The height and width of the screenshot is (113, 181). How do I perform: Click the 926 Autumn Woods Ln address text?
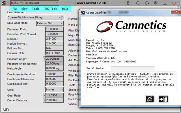point(99,43)
